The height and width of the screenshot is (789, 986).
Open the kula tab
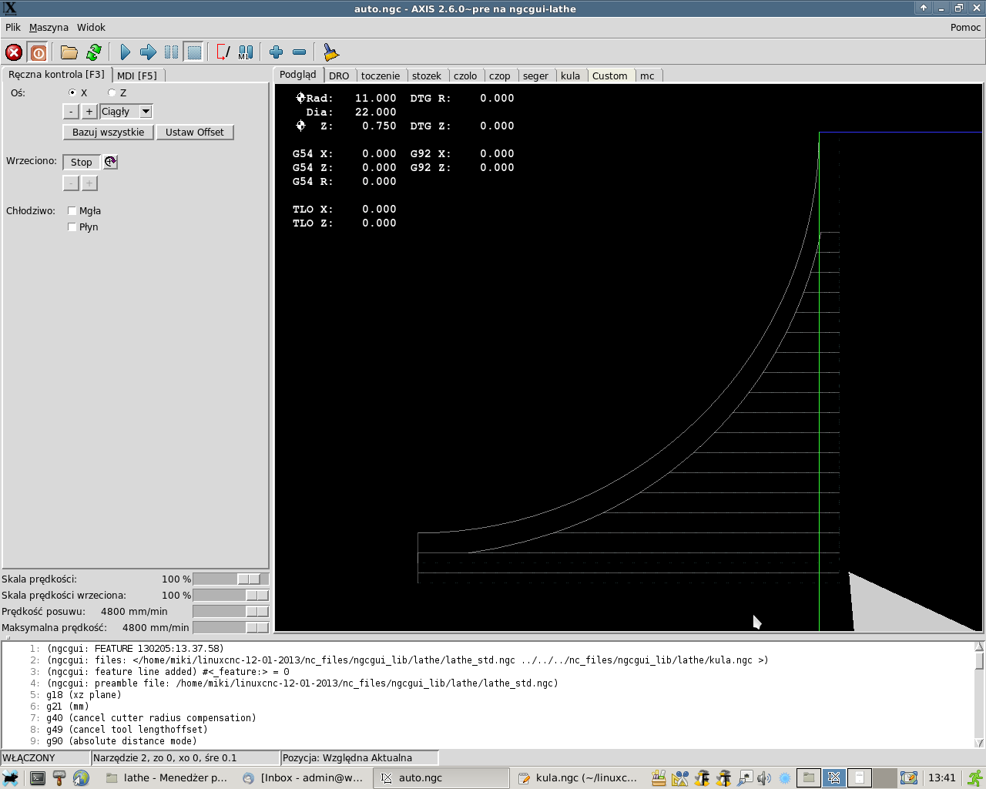pos(571,76)
